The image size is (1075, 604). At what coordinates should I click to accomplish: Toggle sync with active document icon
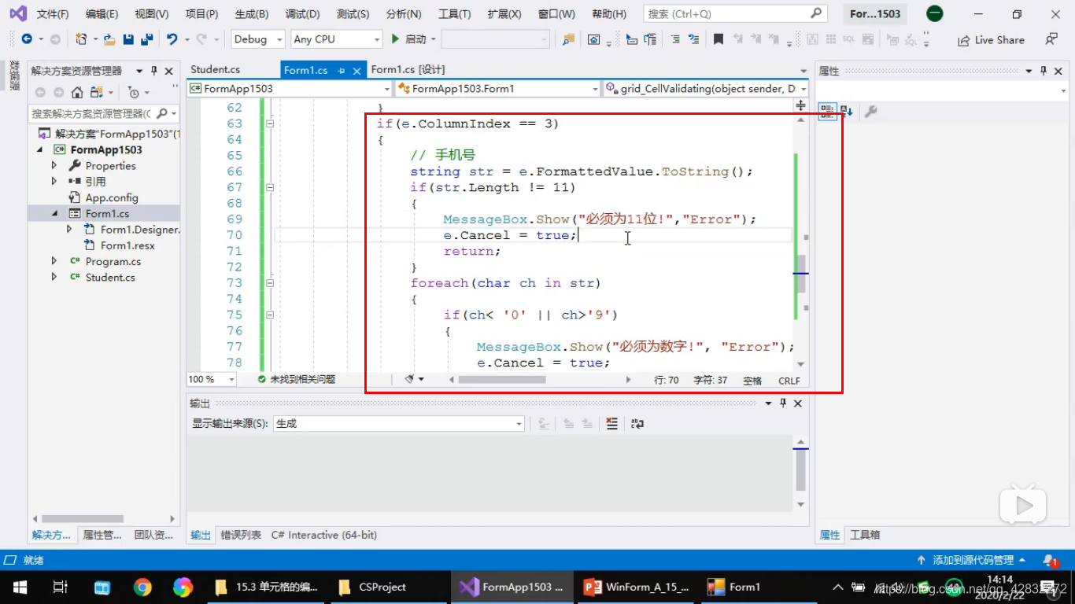click(97, 92)
